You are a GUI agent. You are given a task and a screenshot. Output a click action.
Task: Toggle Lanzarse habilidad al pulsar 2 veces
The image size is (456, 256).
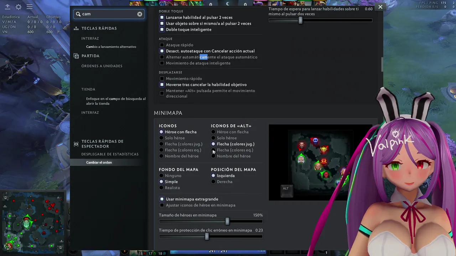tap(162, 17)
